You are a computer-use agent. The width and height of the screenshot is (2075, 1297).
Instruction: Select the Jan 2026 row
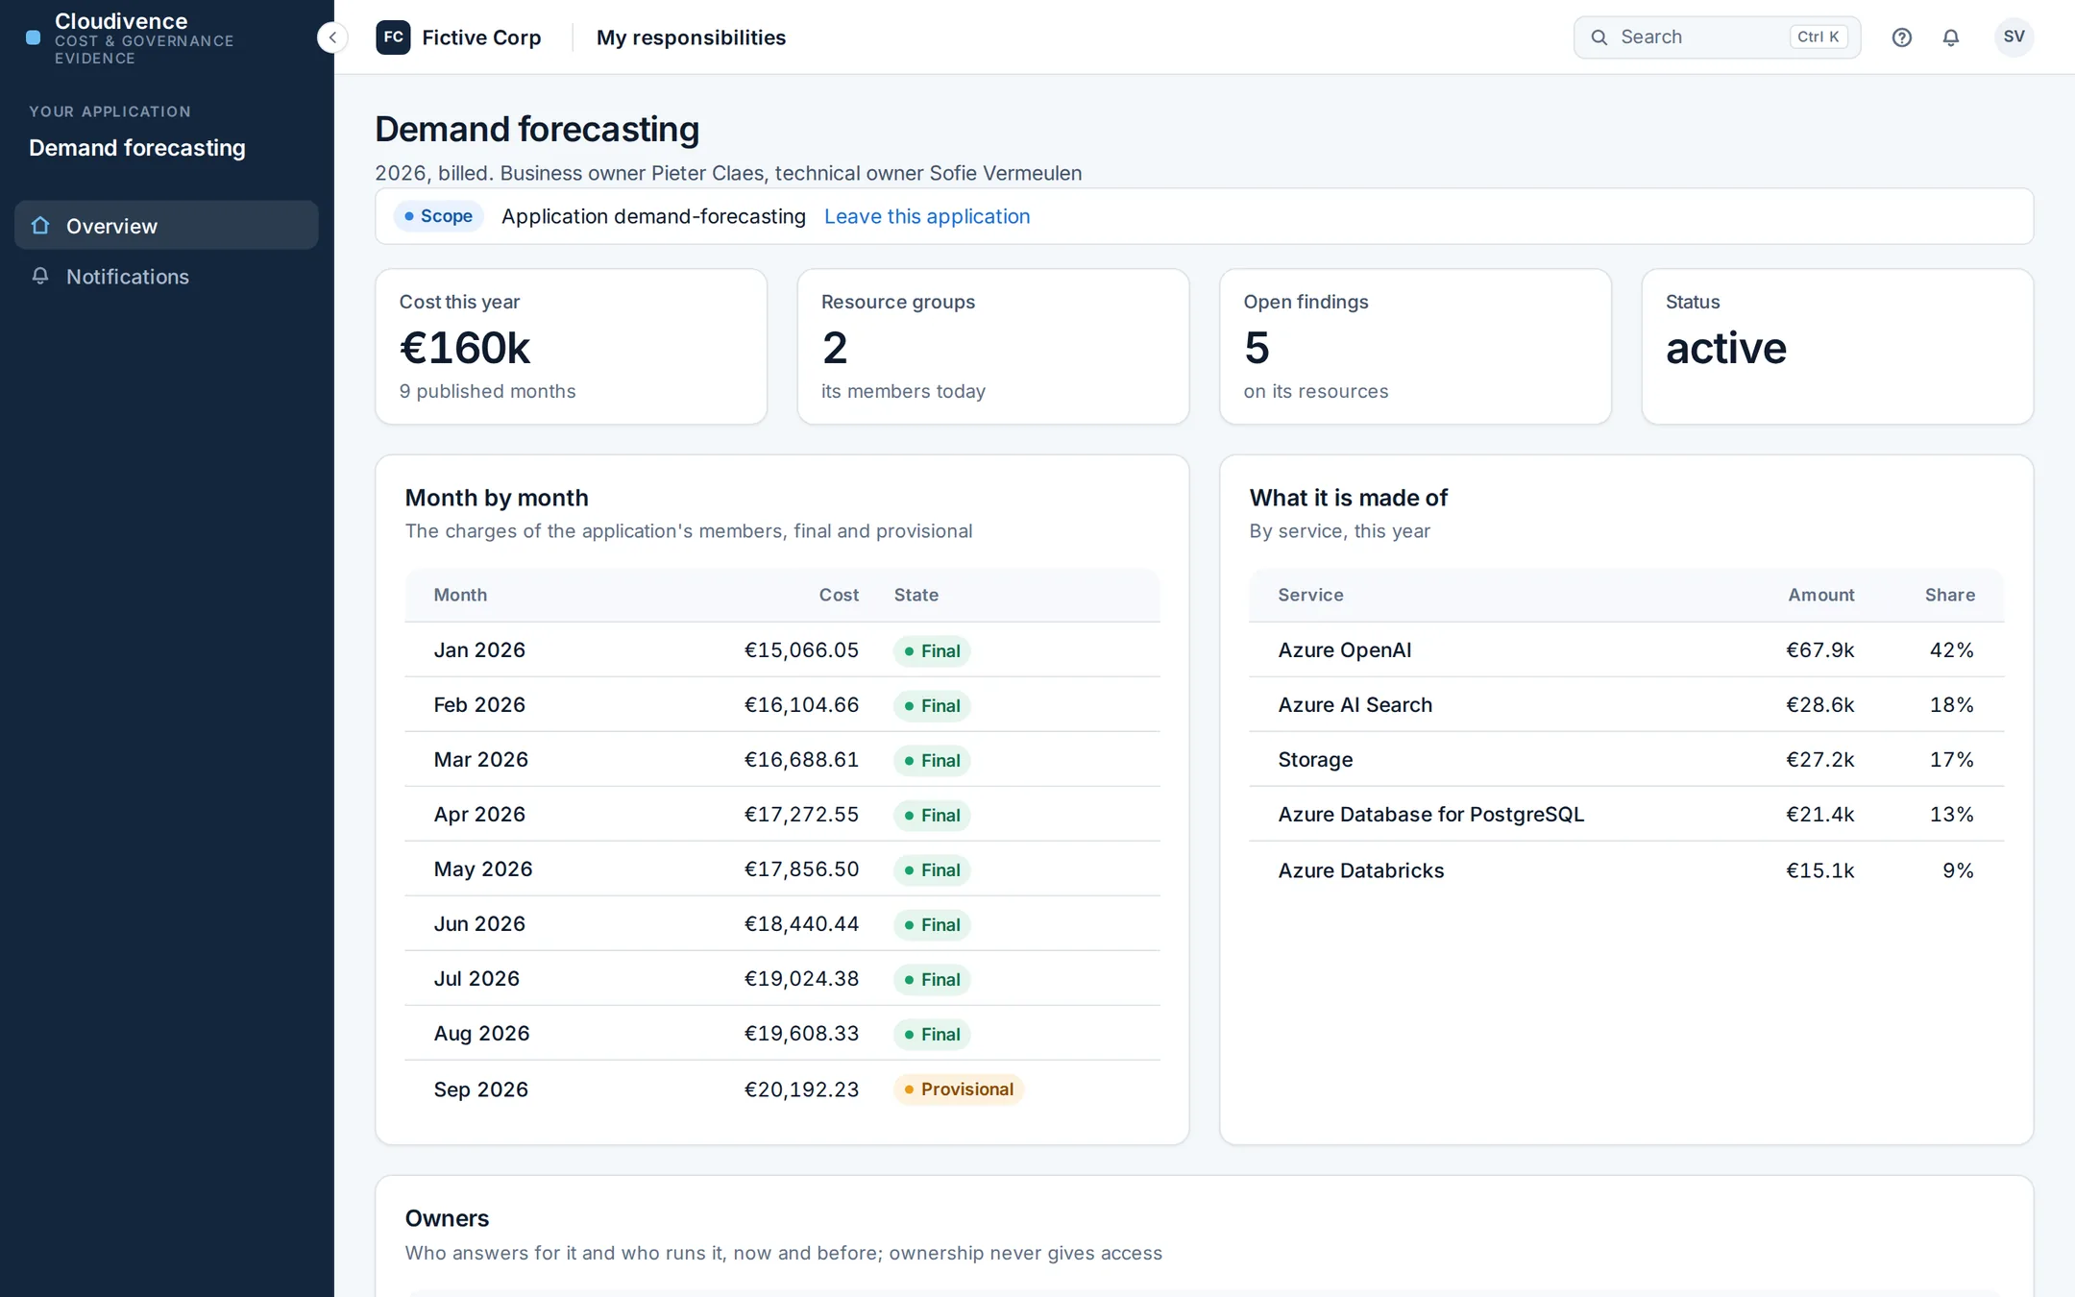click(782, 649)
